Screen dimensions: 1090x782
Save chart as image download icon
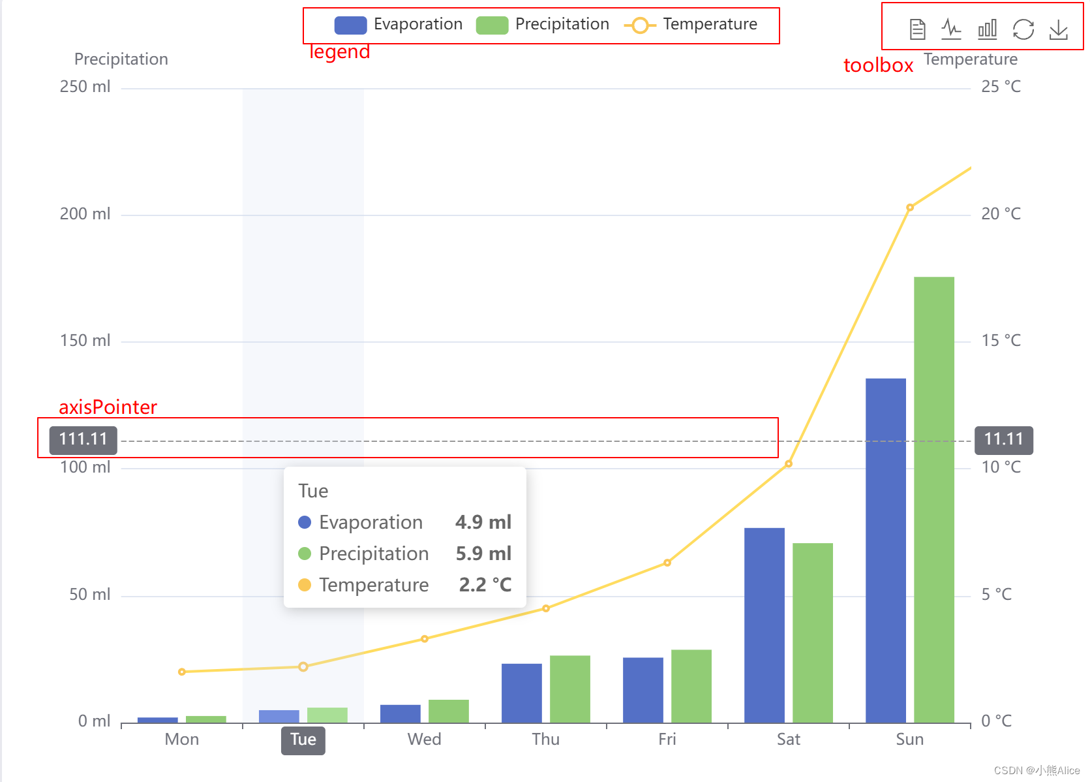pyautogui.click(x=1059, y=29)
